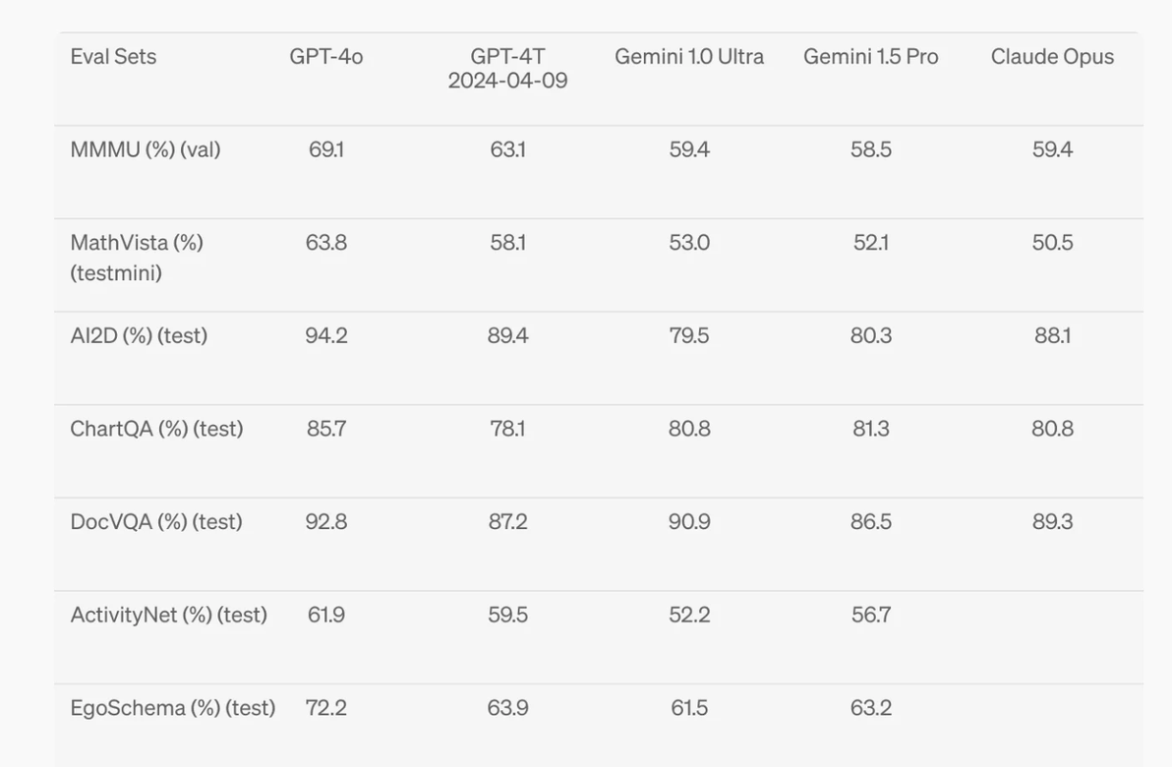The height and width of the screenshot is (767, 1172).
Task: Select the MathVista (%) (testmini) row label
Action: (x=137, y=258)
